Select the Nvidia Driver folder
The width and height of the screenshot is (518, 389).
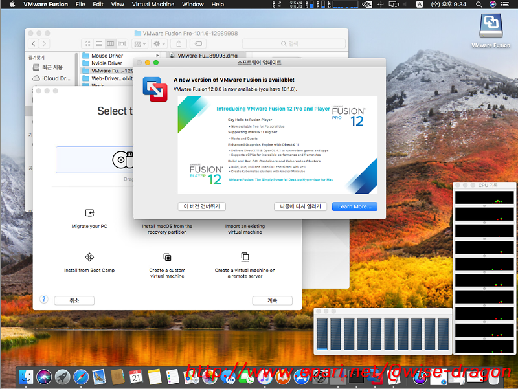107,63
